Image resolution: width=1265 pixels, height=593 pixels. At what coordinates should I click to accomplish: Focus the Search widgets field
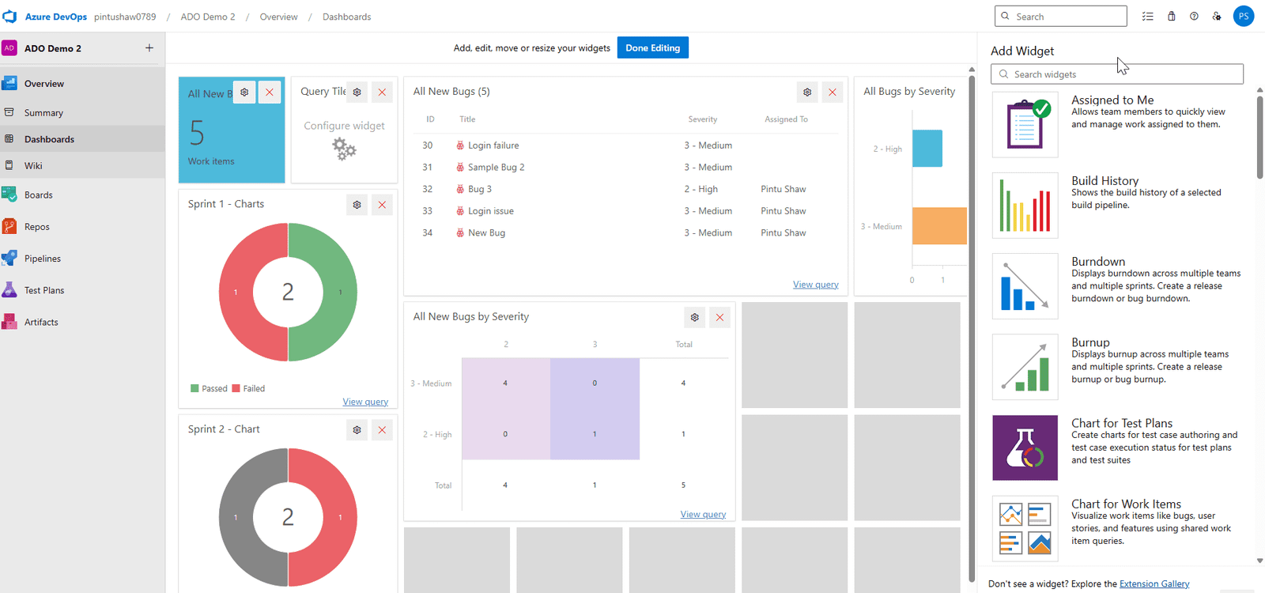click(1117, 74)
